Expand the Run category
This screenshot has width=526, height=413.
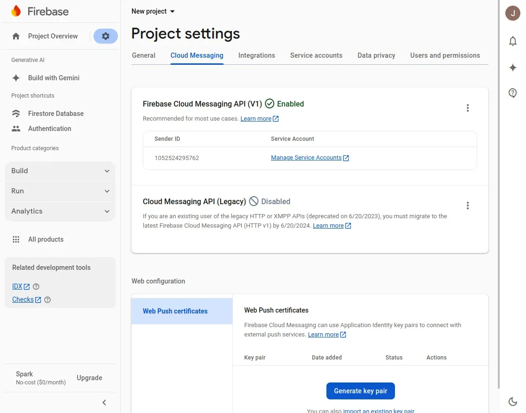(60, 191)
